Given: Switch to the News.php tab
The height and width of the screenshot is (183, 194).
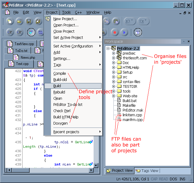Looking at the screenshot, I should click(x=24, y=58).
